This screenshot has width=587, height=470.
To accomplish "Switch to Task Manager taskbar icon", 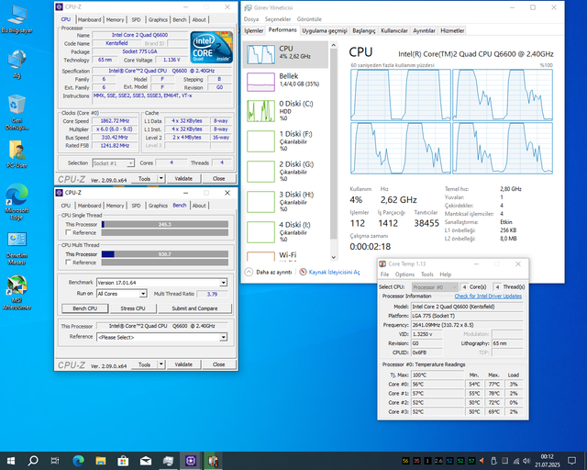I will coord(168,461).
